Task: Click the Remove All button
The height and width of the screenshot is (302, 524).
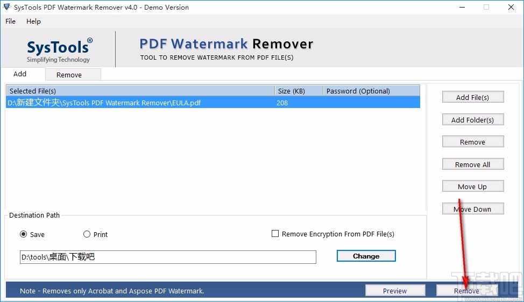Action: pyautogui.click(x=472, y=164)
